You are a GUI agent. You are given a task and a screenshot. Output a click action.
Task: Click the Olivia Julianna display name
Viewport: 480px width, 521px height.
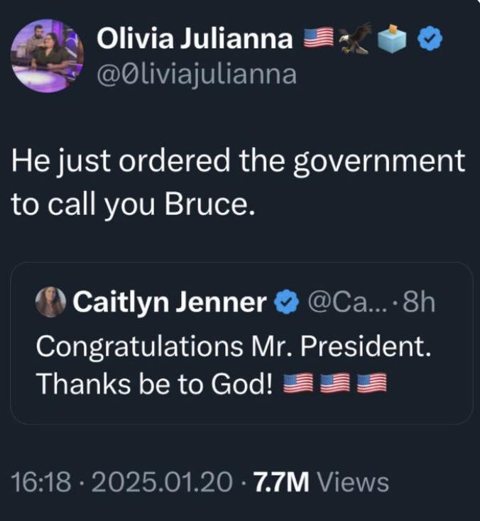click(x=195, y=40)
